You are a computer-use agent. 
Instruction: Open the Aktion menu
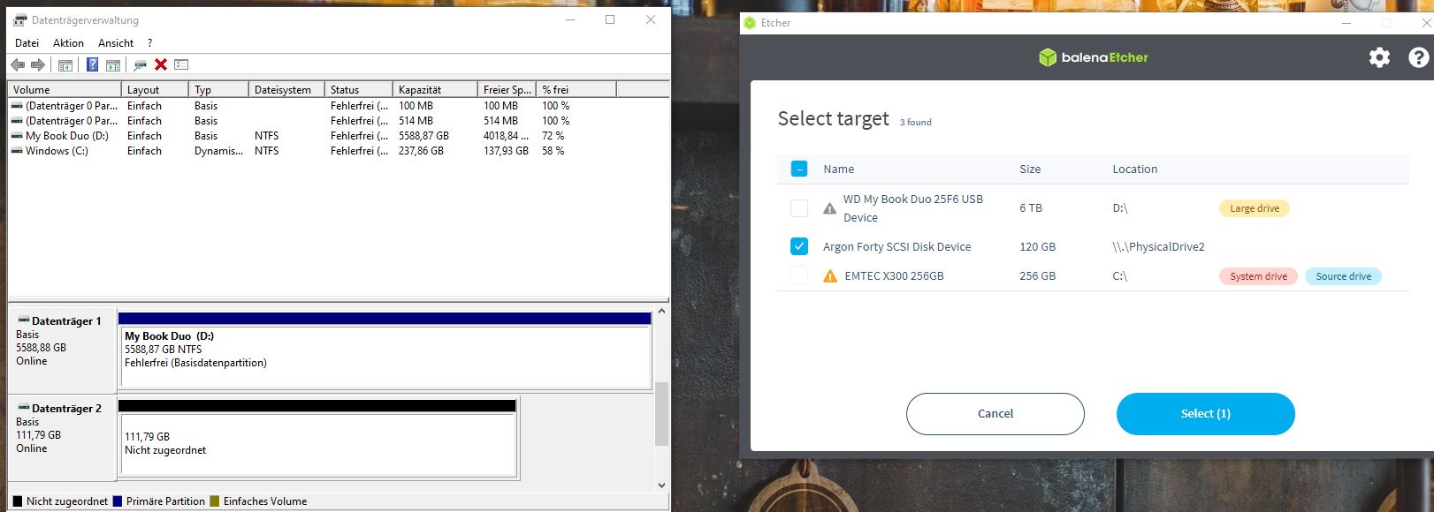tap(68, 42)
